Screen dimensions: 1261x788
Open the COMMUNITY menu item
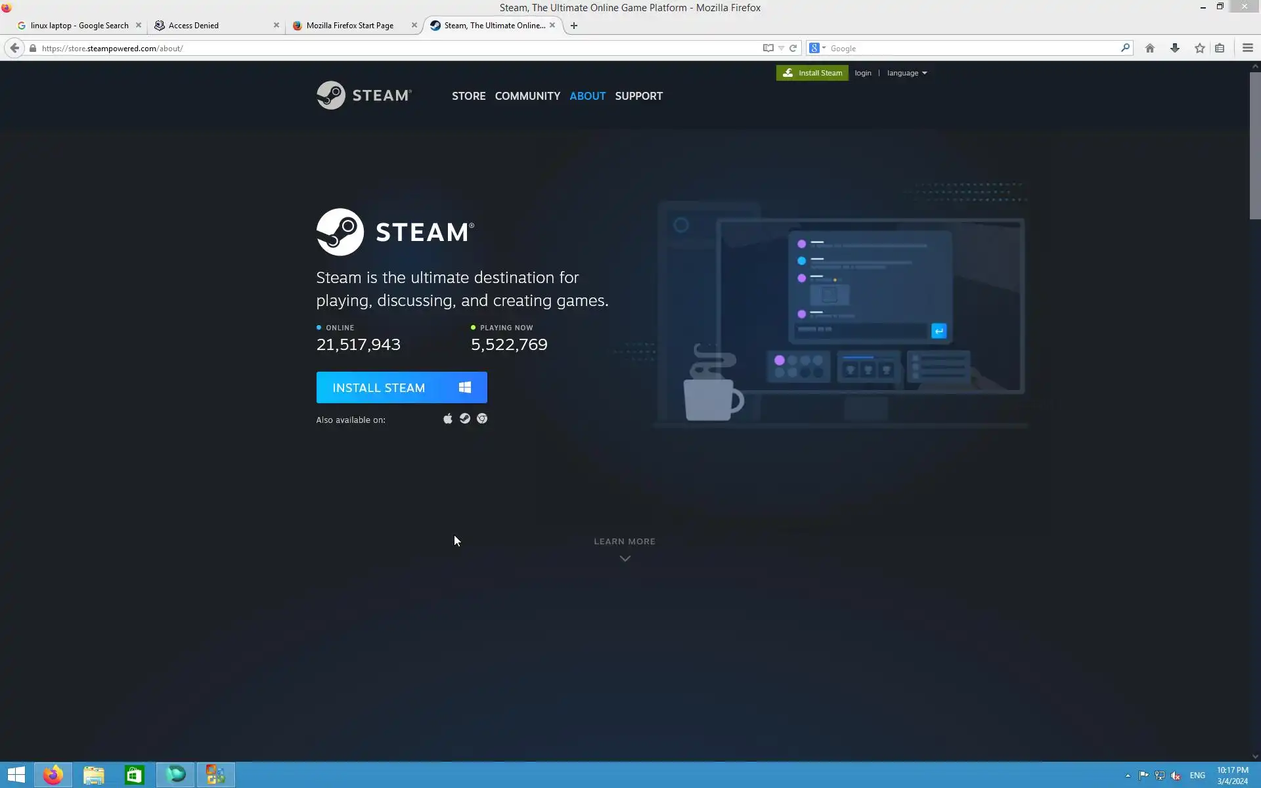tap(527, 96)
